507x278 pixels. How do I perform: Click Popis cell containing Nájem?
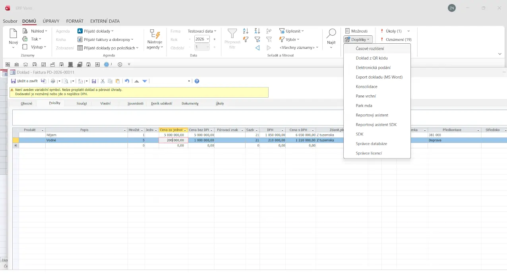coord(86,135)
